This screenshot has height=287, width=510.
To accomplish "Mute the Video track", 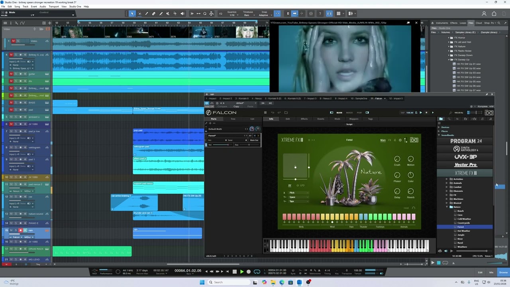I will [x=13, y=41].
